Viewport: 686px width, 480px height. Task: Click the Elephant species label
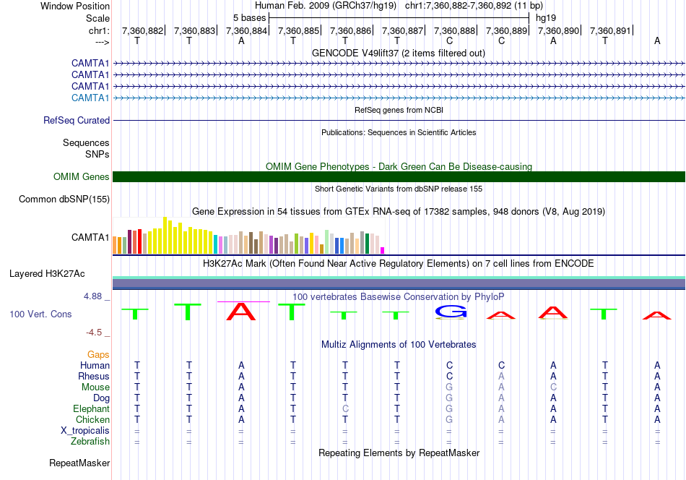click(x=91, y=408)
